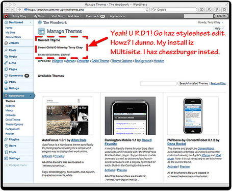Click the red WordPress.com logo icon
Image resolution: width=232 pixels, height=191 pixels.
pyautogui.click(x=6, y=16)
